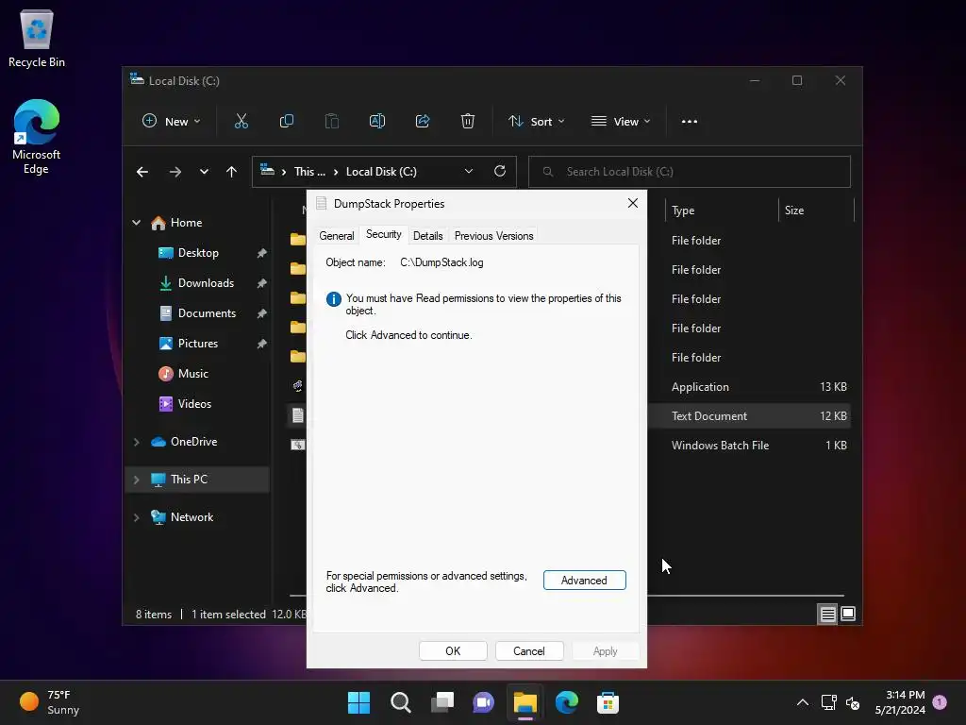Click the Rename icon in toolbar
The width and height of the screenshot is (966, 725).
coord(377,122)
